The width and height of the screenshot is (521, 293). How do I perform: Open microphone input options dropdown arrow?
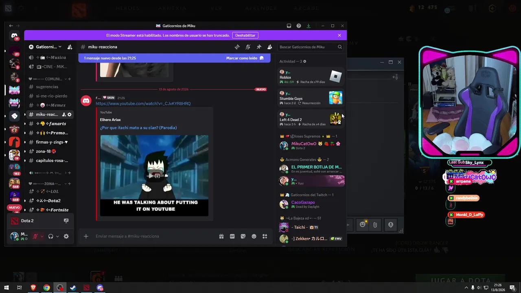pos(42,236)
